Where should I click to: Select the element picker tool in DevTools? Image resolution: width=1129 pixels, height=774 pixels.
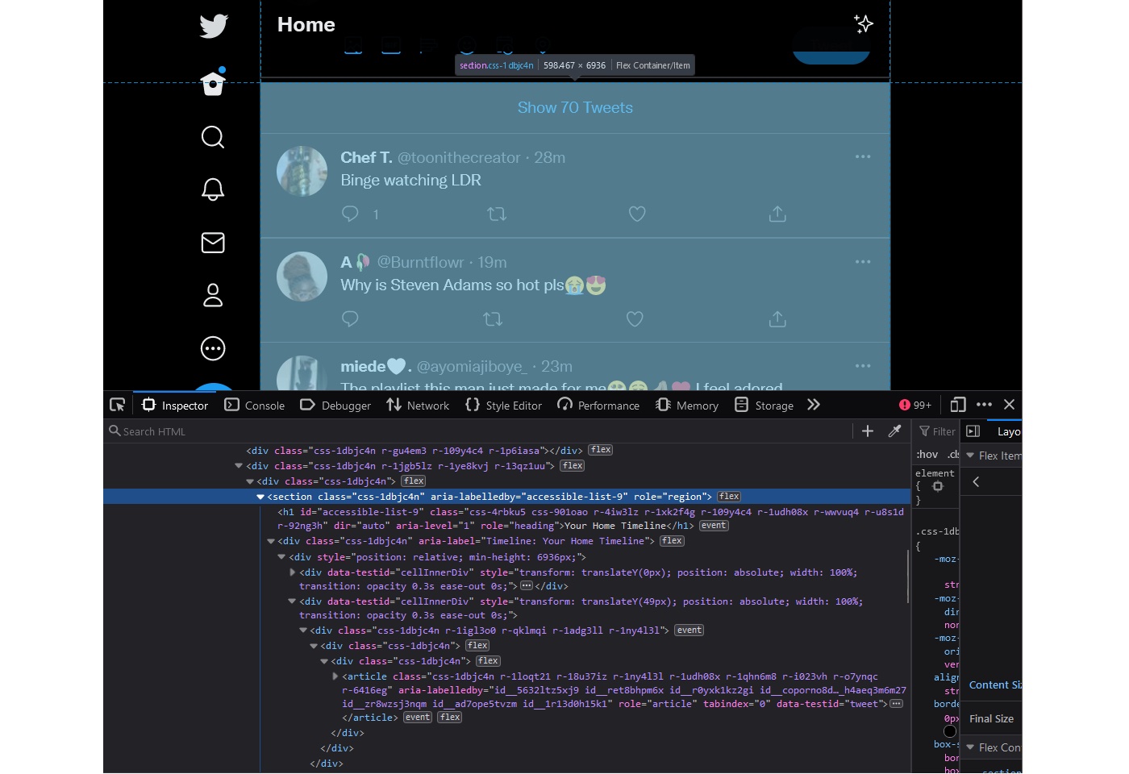point(117,405)
